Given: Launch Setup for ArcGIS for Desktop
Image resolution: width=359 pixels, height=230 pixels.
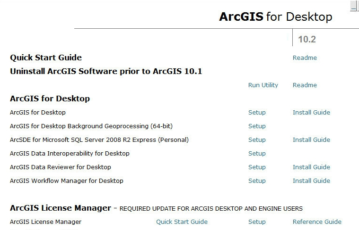Looking at the screenshot, I should [x=257, y=113].
